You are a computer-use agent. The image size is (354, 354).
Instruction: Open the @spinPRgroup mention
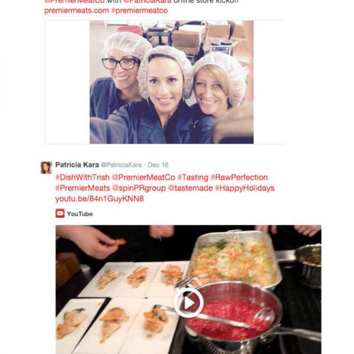point(139,188)
